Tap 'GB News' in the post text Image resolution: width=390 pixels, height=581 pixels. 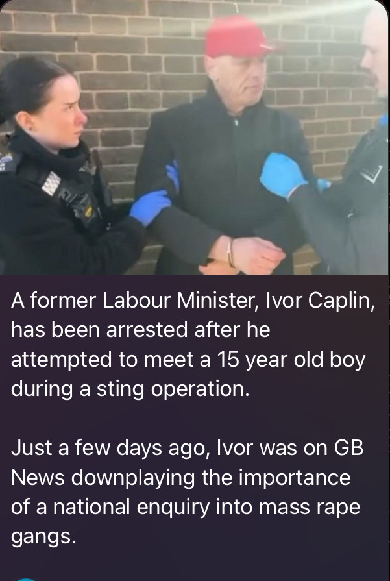pos(187,463)
